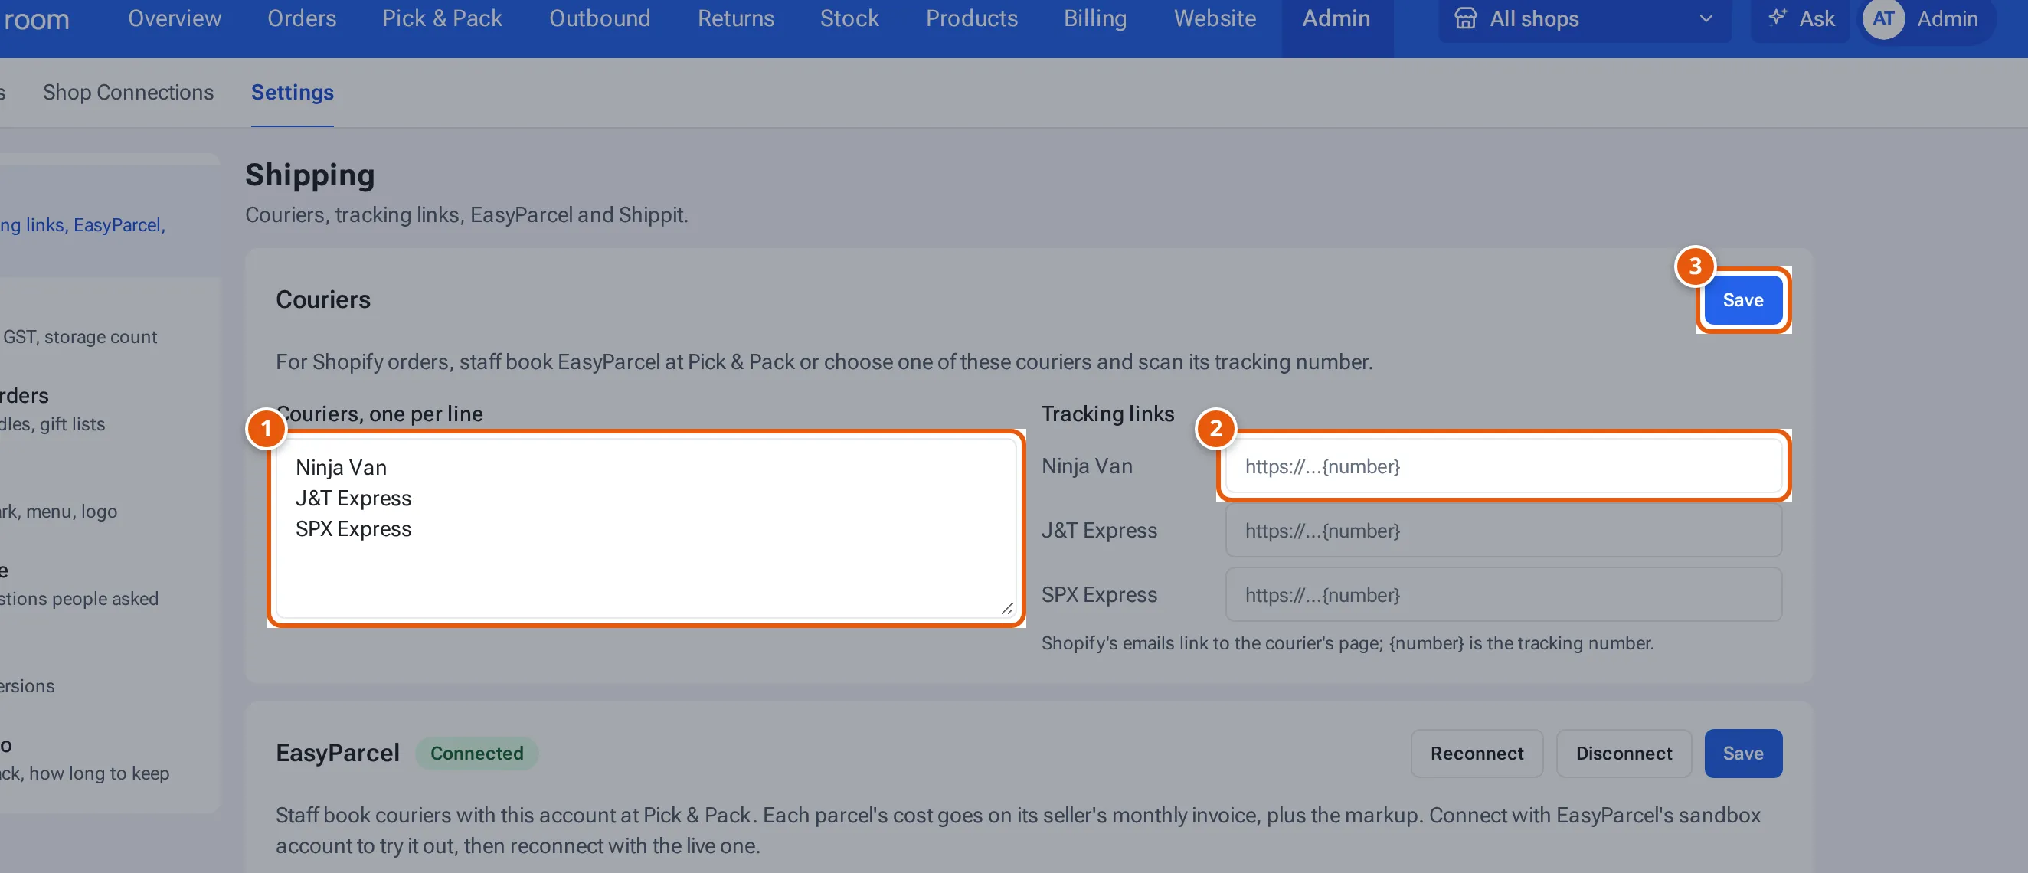
Task: Open Pick & Pack in top navigation
Action: (x=442, y=18)
